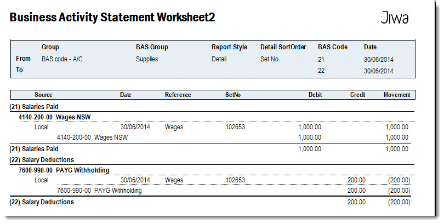Select the To BAS code 22

coord(321,71)
